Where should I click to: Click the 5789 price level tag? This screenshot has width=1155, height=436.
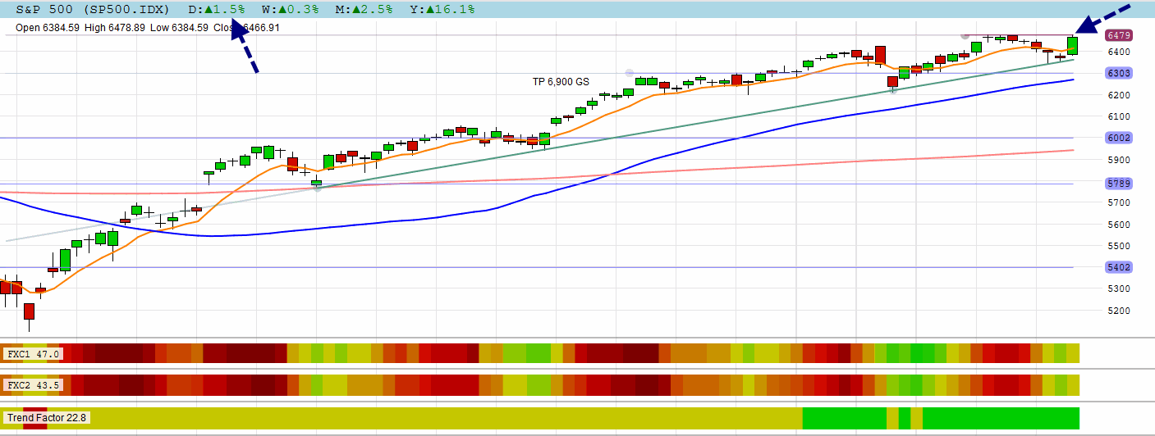1120,184
